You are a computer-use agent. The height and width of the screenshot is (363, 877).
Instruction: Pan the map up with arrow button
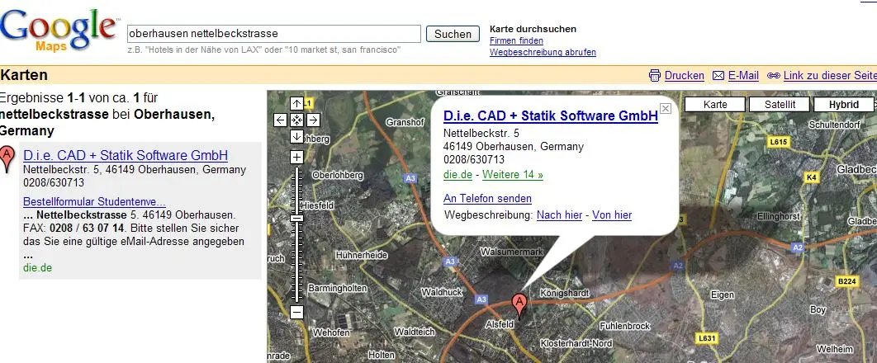coord(297,104)
